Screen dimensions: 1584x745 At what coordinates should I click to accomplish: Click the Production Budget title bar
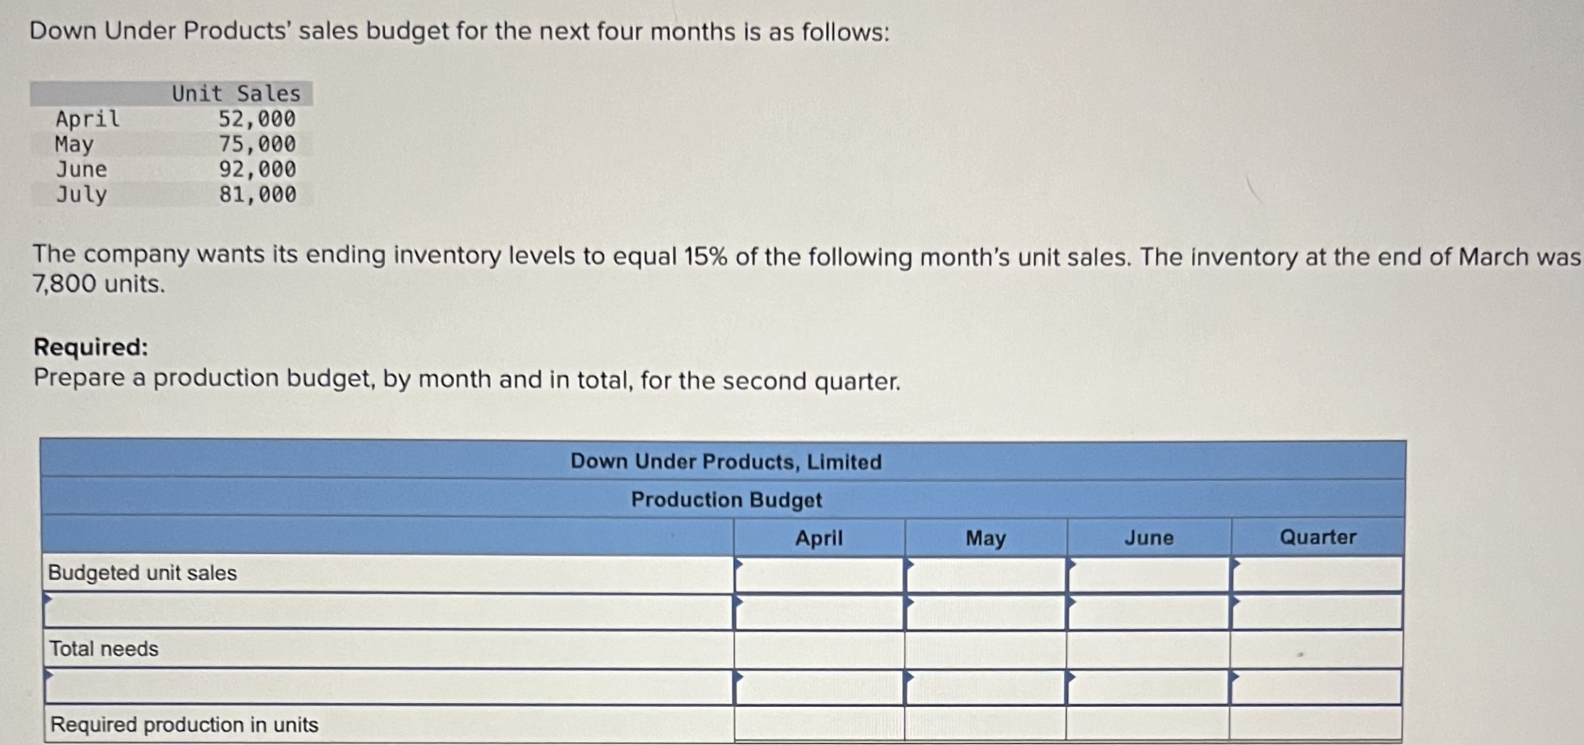click(726, 498)
